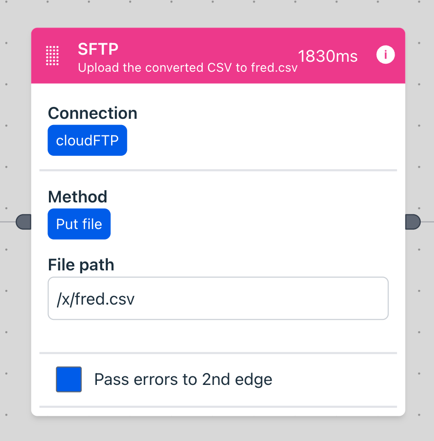Click the Method heading label
Image resolution: width=434 pixels, height=441 pixels.
click(x=77, y=197)
